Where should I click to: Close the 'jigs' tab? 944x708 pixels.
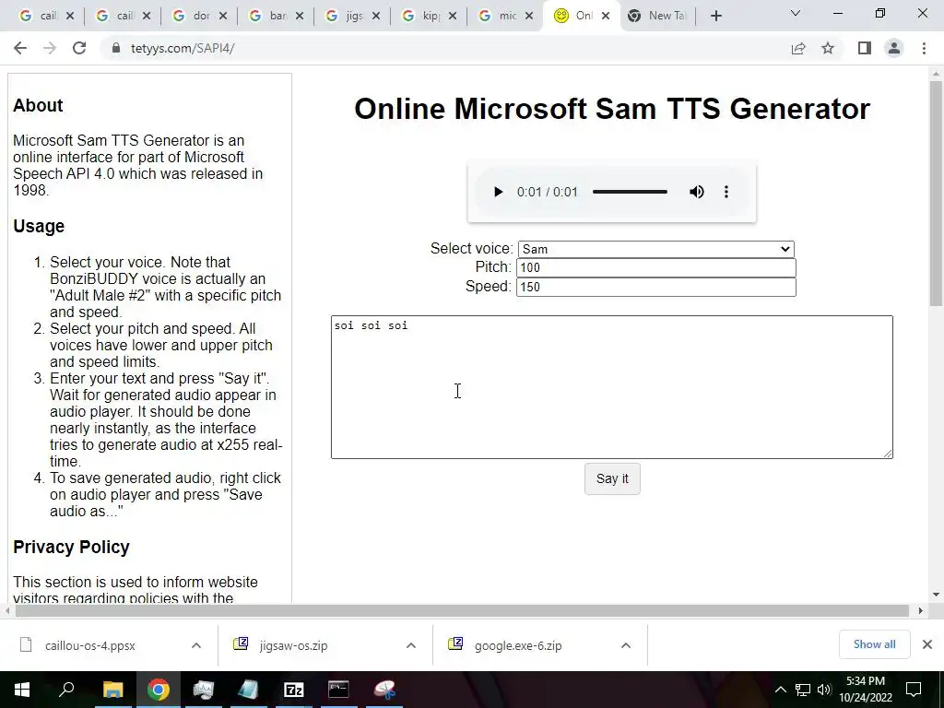point(376,17)
